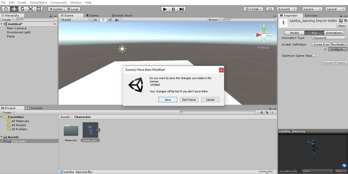
Task: Toggle Center pivot mode
Action: [x=56, y=9]
